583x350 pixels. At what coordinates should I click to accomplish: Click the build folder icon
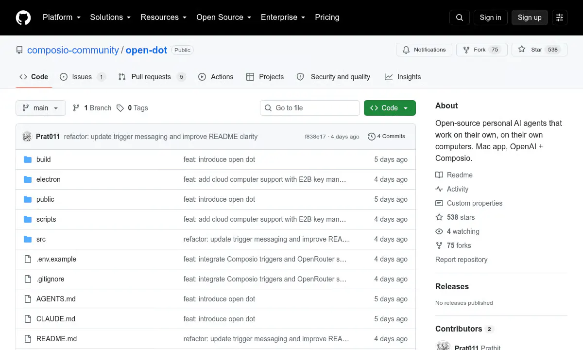[x=28, y=159]
